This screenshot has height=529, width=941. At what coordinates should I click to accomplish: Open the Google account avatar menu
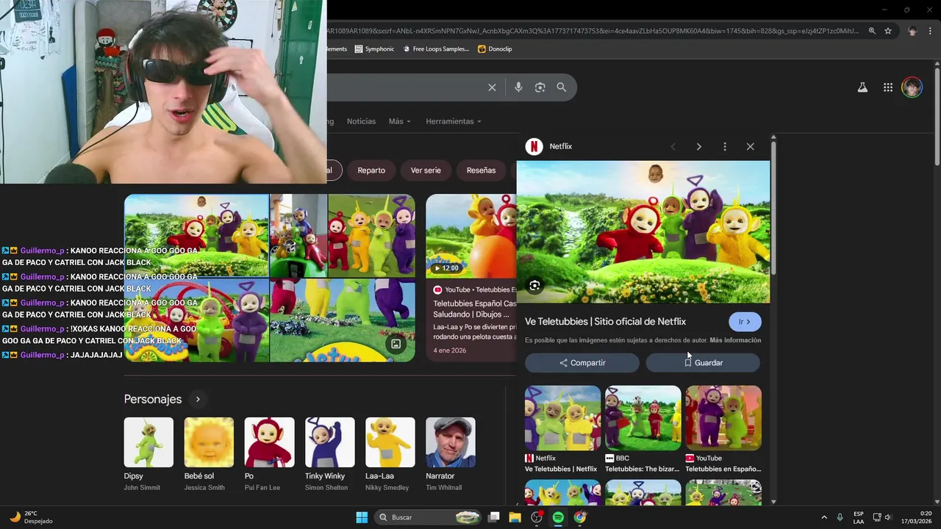(912, 87)
